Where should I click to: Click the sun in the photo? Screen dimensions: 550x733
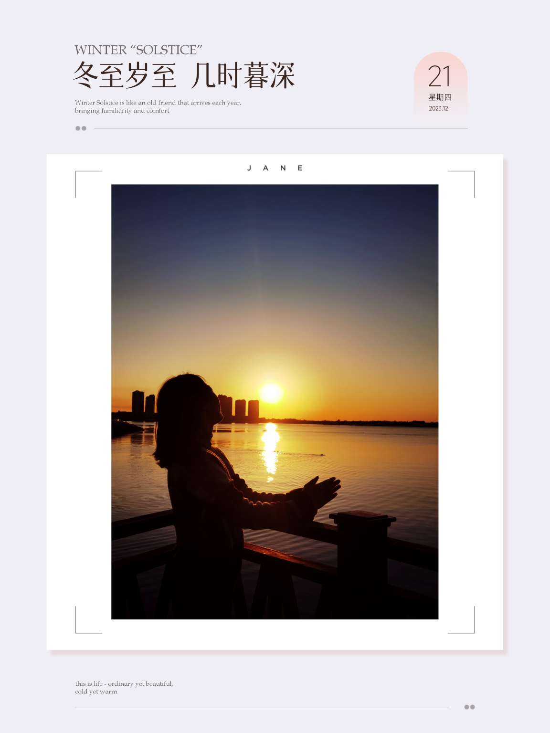(x=271, y=393)
